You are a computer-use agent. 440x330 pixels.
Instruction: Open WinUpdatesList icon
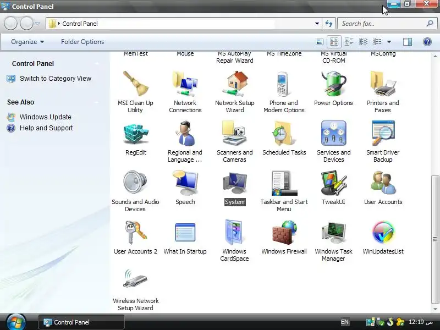383,237
